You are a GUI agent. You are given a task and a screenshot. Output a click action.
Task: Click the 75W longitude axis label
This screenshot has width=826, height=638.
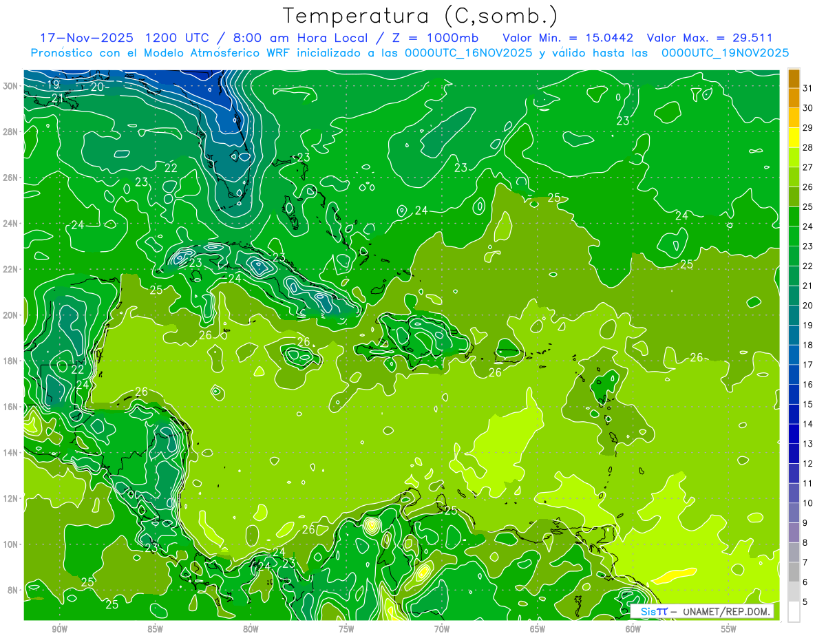tap(346, 629)
